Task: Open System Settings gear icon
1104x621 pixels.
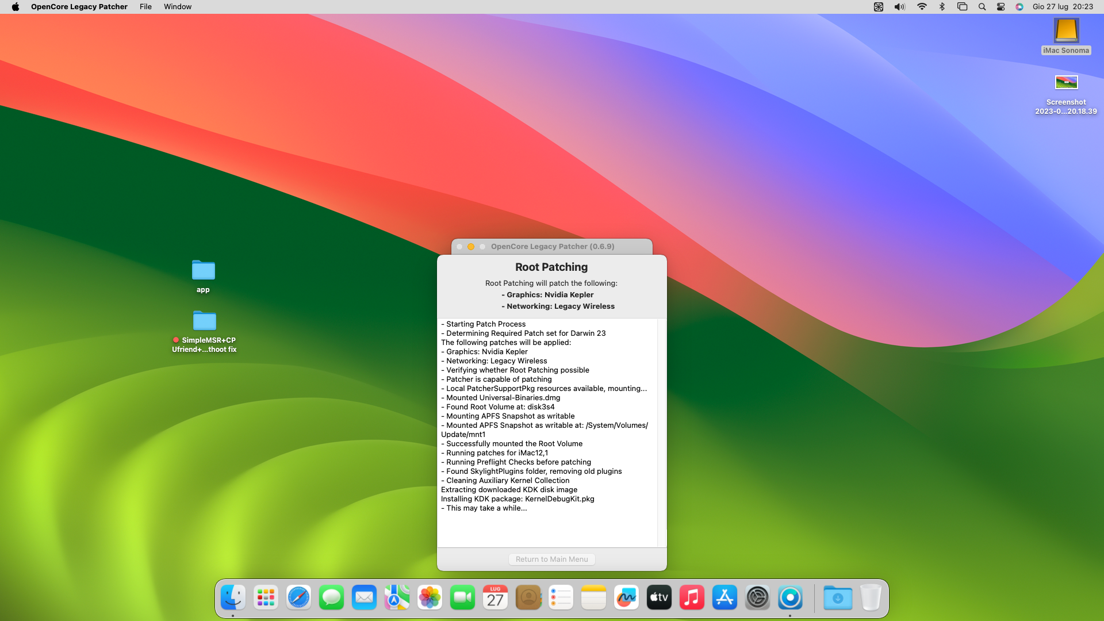Action: (757, 598)
